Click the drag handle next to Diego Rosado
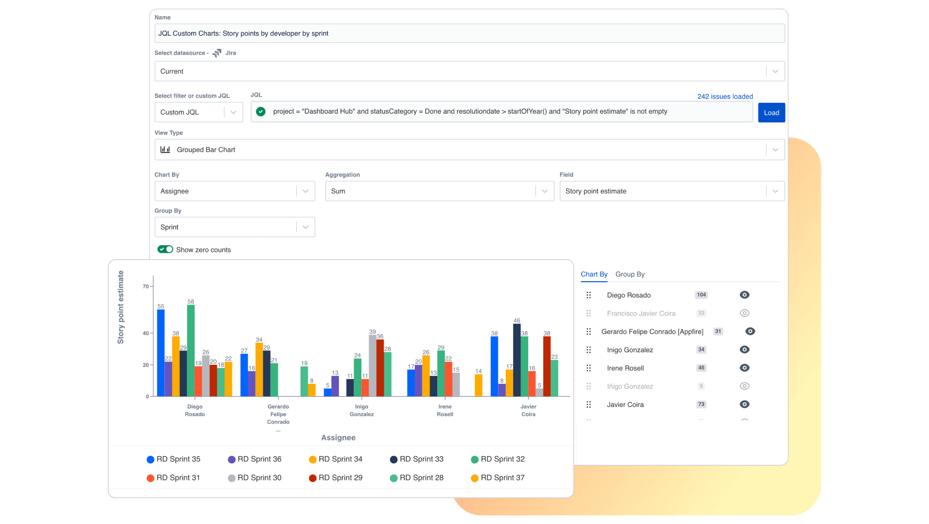Viewport: 929px width, 524px height. tap(588, 295)
